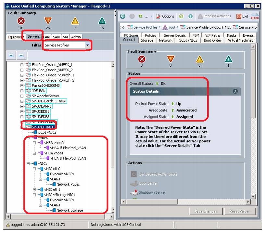This screenshot has width=266, height=235.
Task: Switch to the LAN tab
Action: point(46,37)
